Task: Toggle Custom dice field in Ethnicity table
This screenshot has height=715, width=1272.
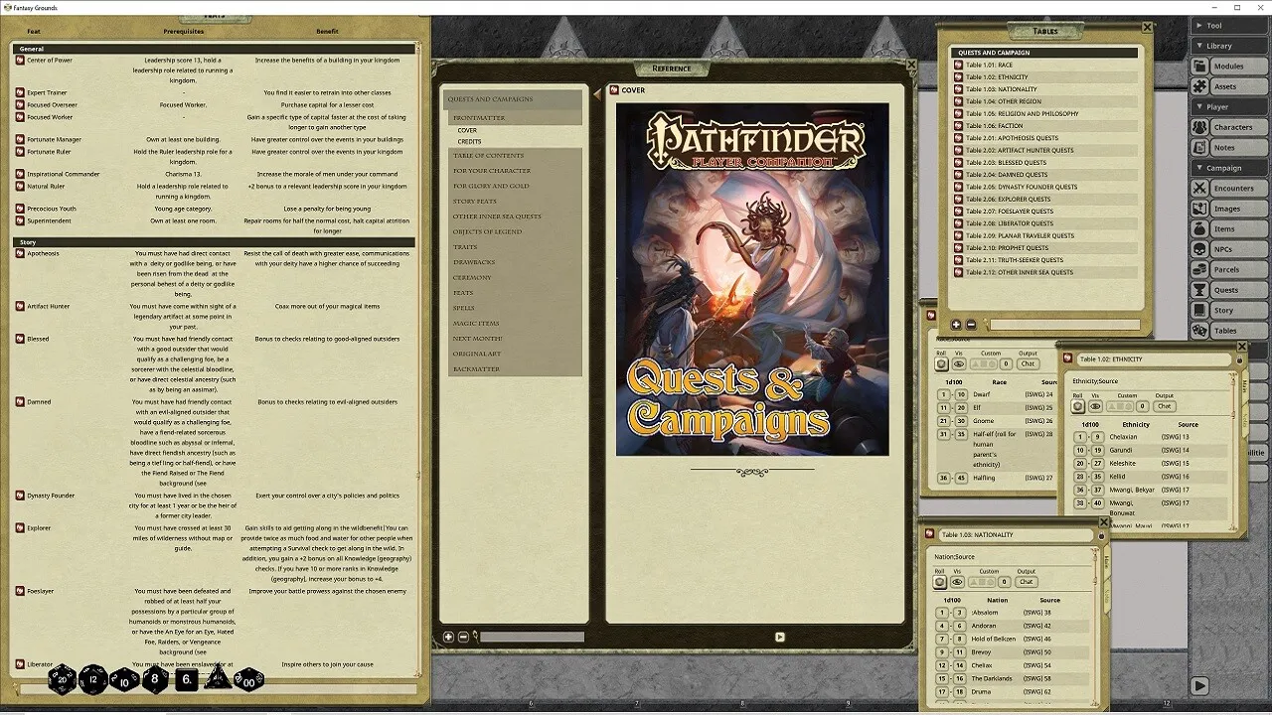Action: coord(1121,406)
